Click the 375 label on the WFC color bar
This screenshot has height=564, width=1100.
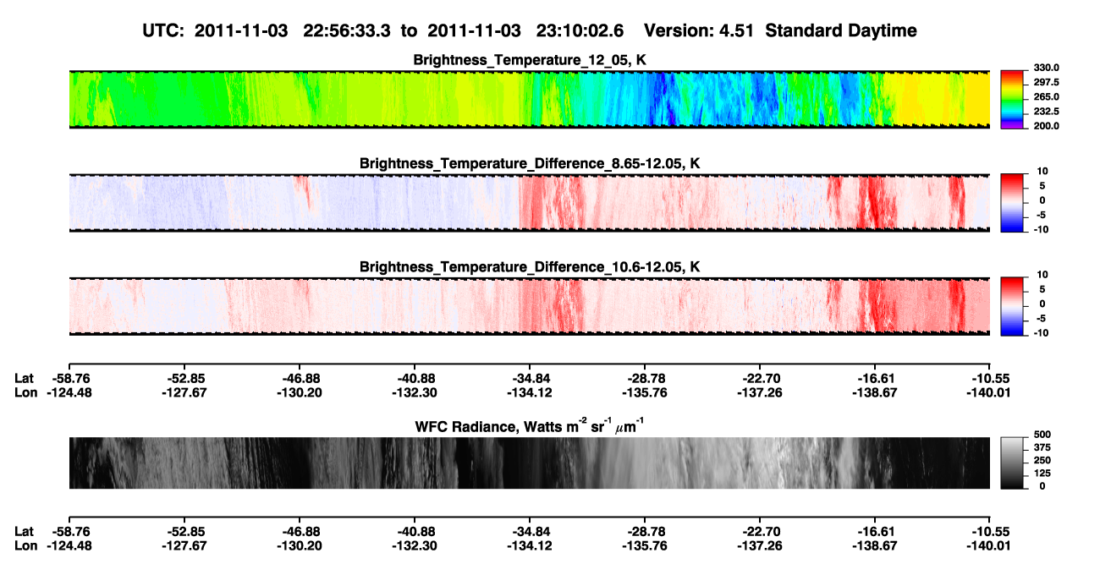coord(1041,447)
